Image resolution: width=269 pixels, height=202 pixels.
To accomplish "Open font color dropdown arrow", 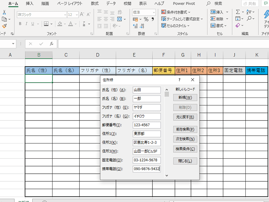I will tap(75, 24).
